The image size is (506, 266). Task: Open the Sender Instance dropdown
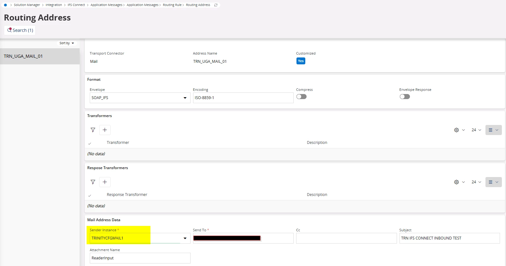pyautogui.click(x=140, y=238)
